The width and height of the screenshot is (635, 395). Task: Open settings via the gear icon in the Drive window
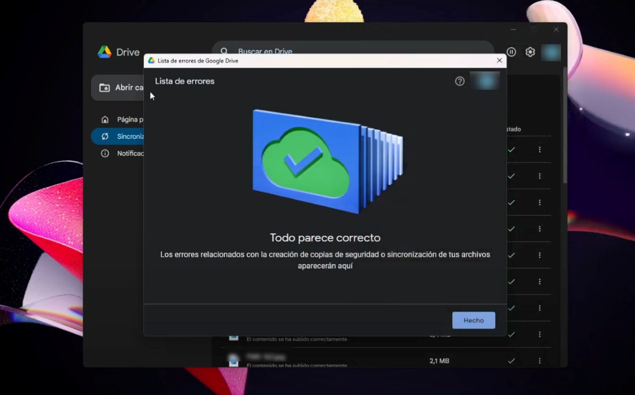pyautogui.click(x=530, y=52)
